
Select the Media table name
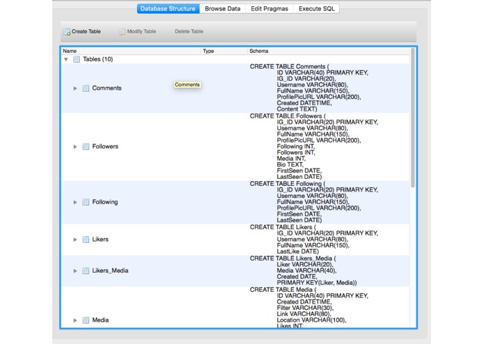tap(100, 320)
